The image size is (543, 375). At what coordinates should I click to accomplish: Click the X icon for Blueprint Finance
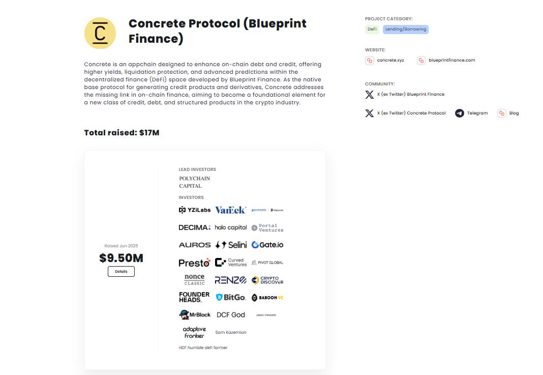(x=370, y=95)
